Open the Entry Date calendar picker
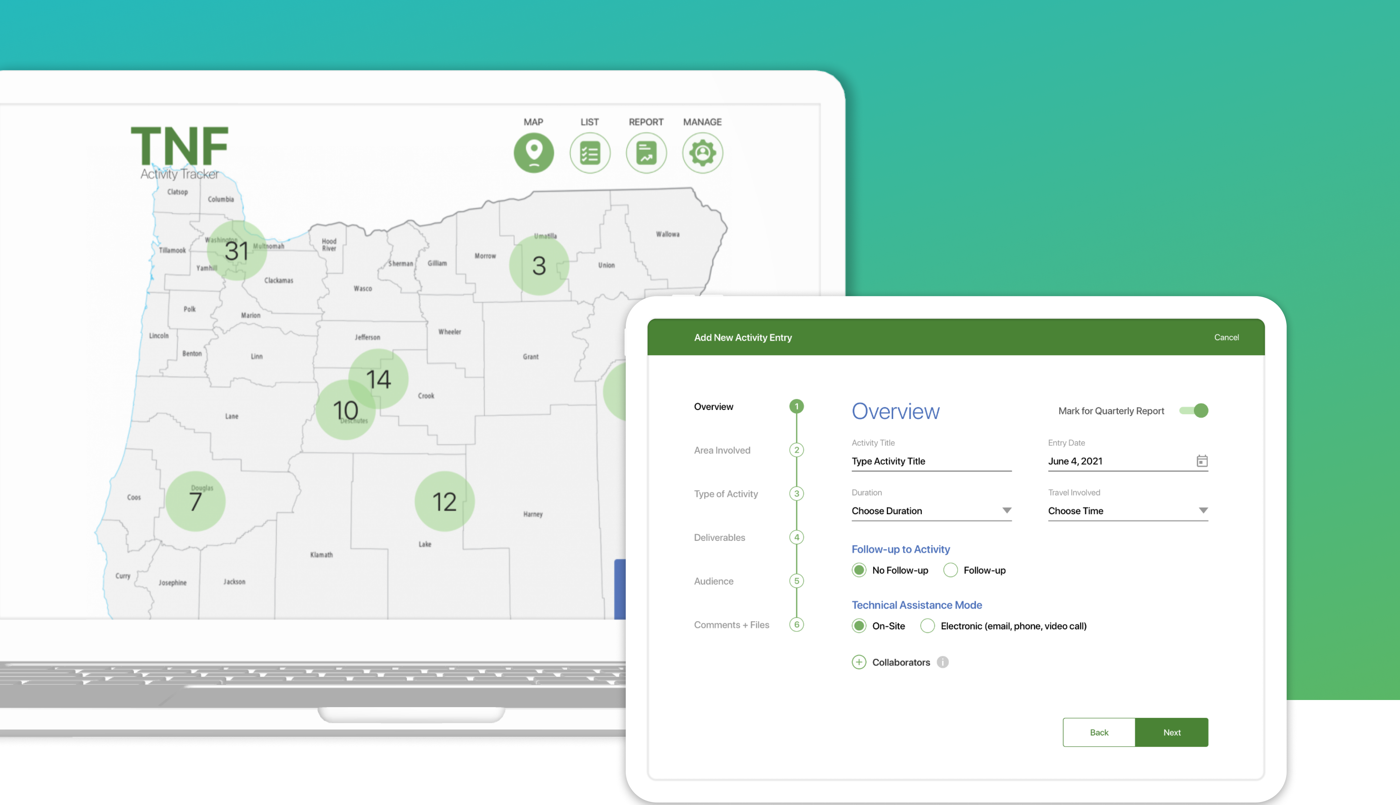This screenshot has height=805, width=1400. tap(1202, 461)
